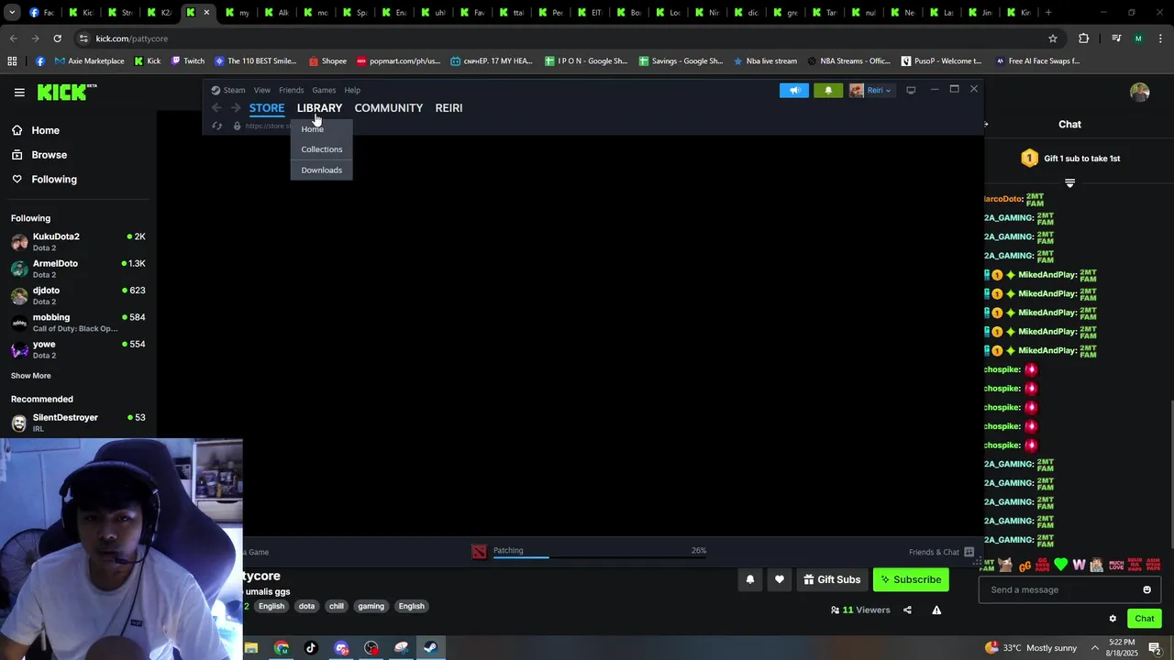Toggle stream notifications bell button

coord(750,579)
